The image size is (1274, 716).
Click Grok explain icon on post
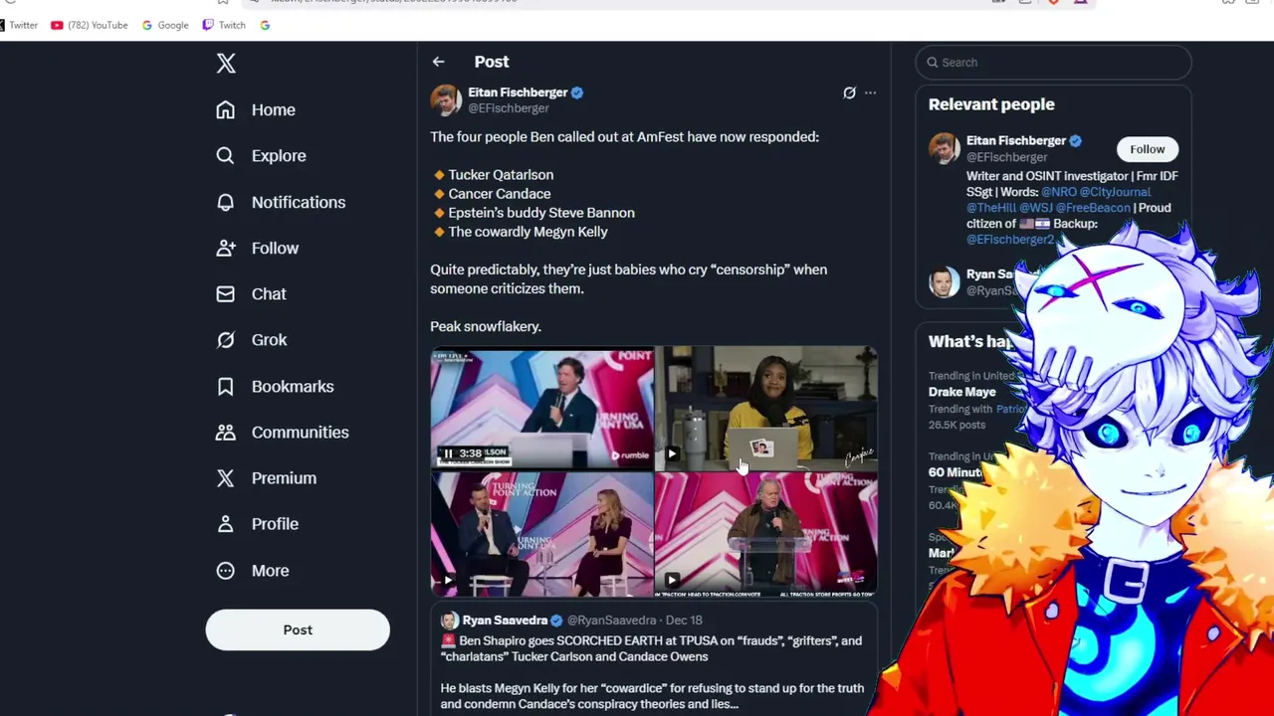849,92
